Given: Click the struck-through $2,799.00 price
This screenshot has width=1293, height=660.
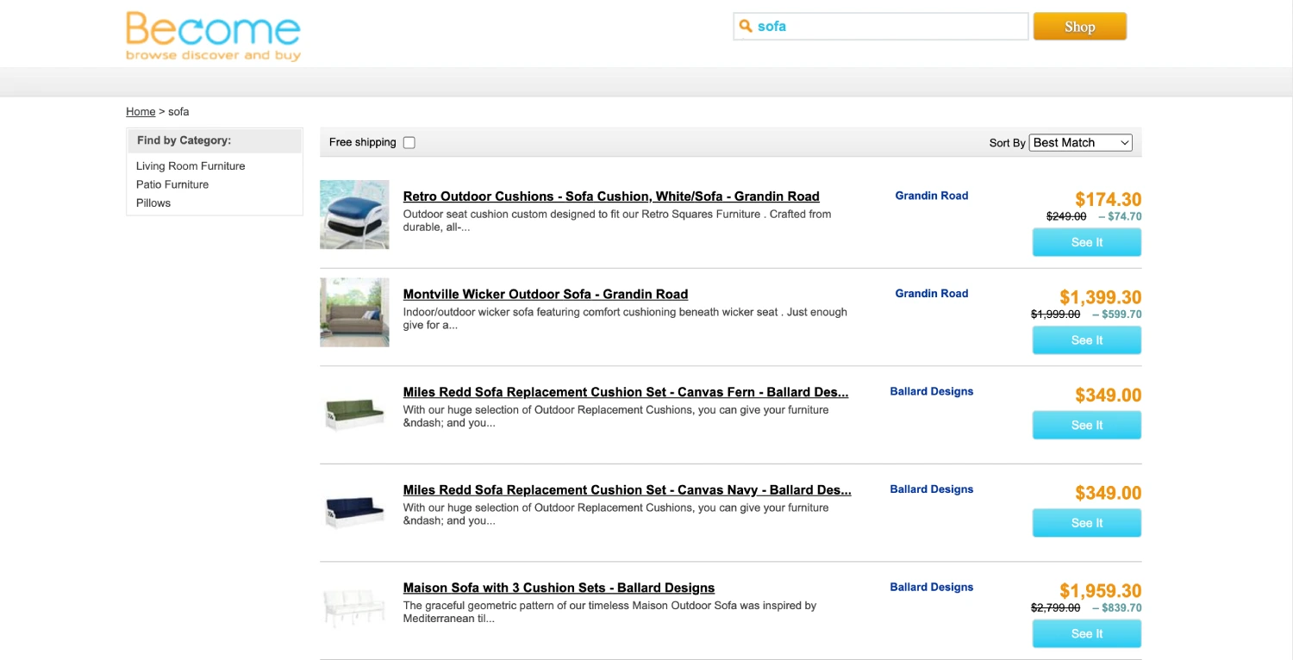Looking at the screenshot, I should 1056,607.
